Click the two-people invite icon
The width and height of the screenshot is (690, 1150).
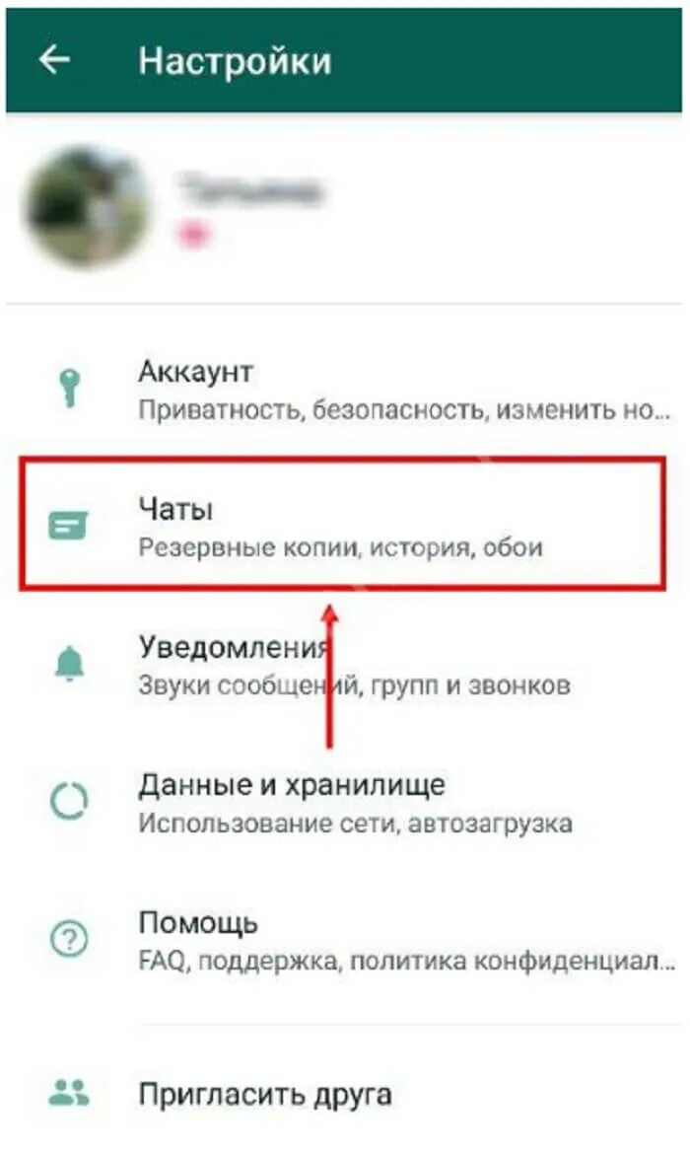[69, 1093]
